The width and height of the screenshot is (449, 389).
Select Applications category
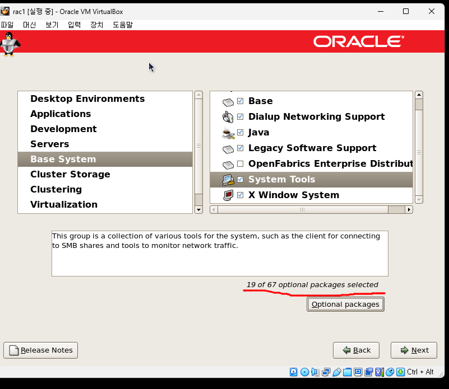click(x=105, y=114)
